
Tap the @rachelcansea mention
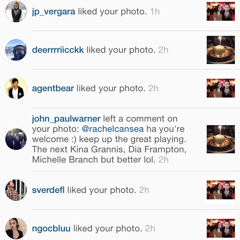point(113,129)
